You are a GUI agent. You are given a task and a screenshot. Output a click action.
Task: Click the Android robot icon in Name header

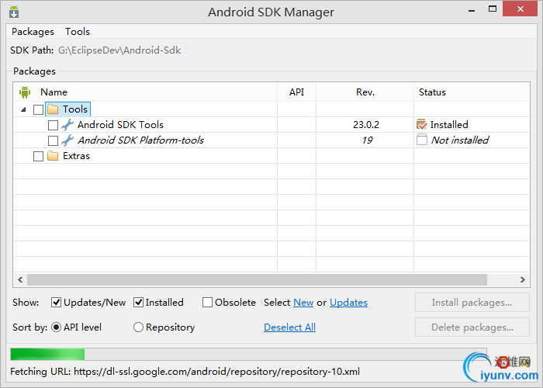[25, 92]
